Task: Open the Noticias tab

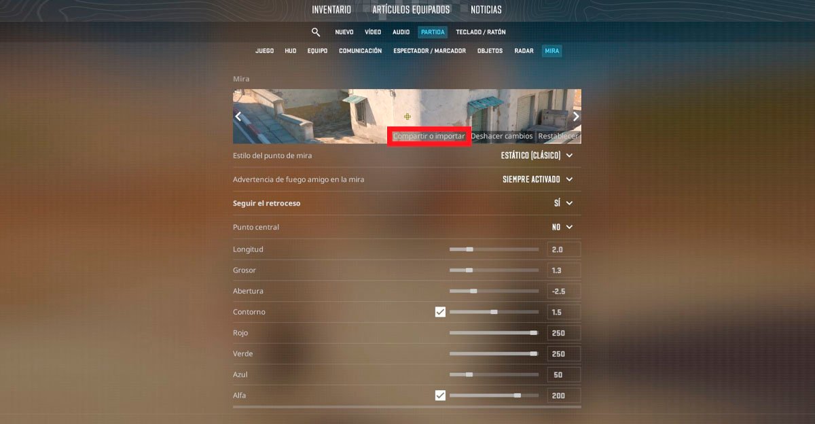Action: click(x=486, y=10)
